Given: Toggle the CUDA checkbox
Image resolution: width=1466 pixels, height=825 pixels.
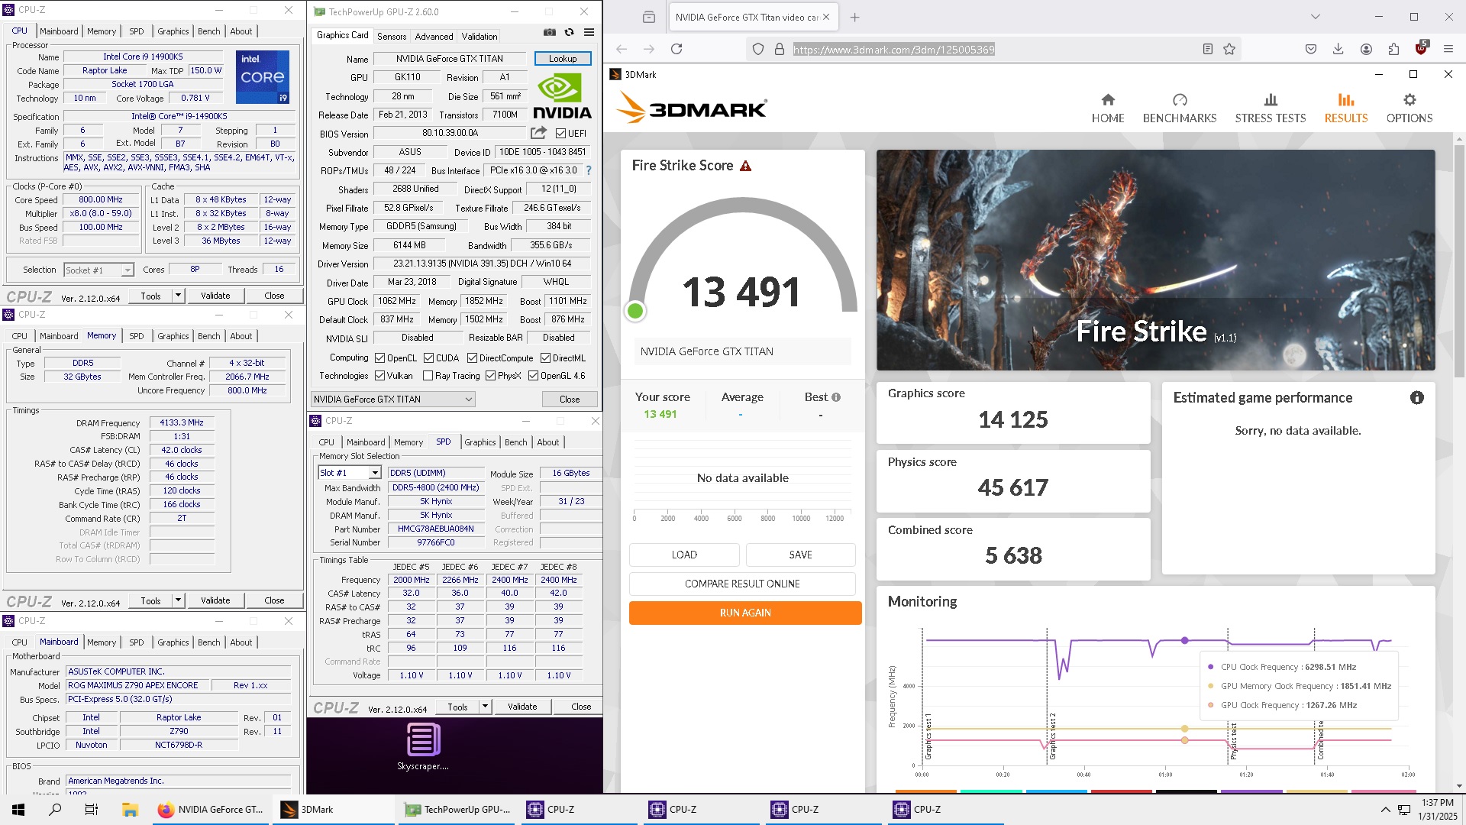Looking at the screenshot, I should (428, 358).
